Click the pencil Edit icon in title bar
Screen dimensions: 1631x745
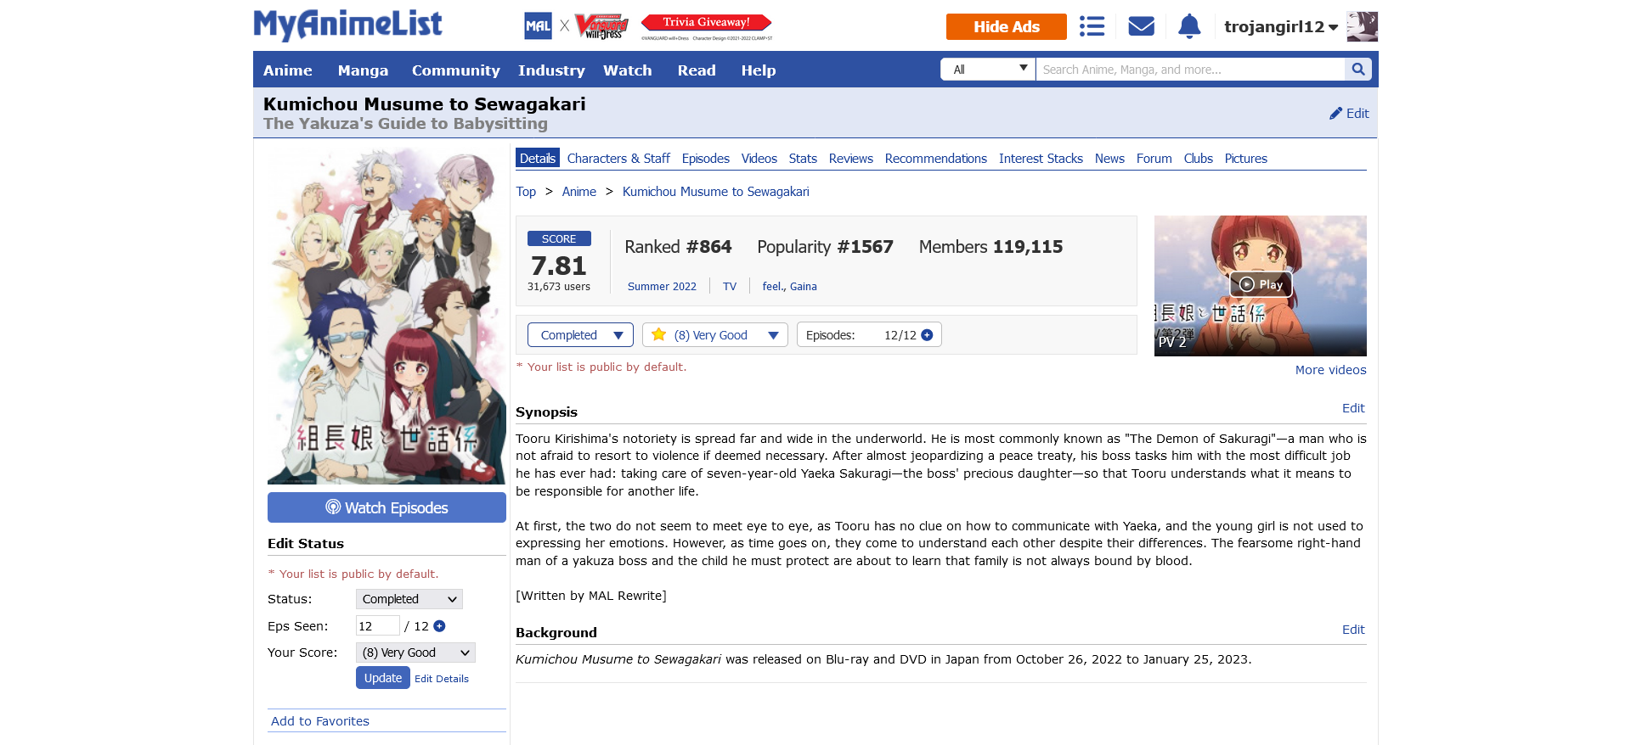point(1336,113)
